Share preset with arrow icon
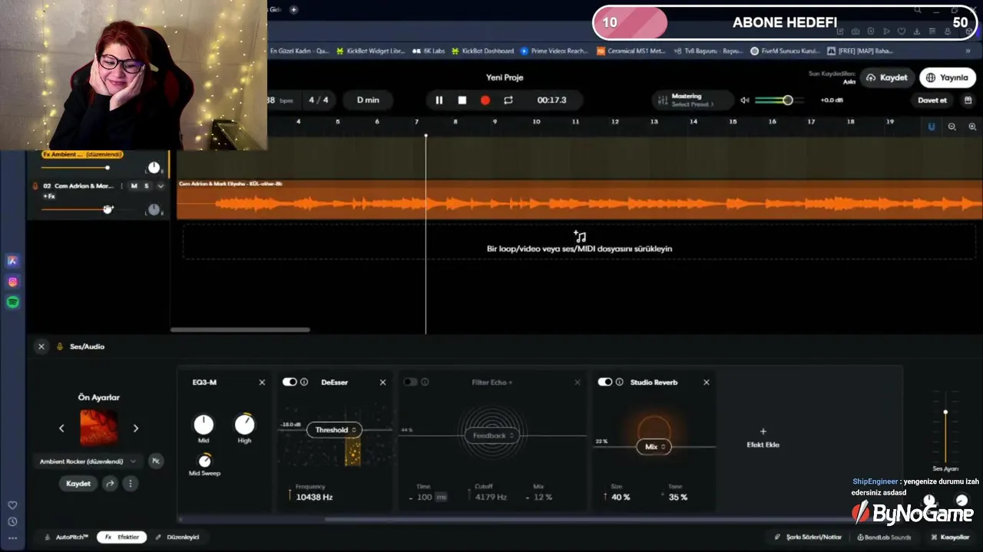Image resolution: width=983 pixels, height=552 pixels. click(x=110, y=484)
